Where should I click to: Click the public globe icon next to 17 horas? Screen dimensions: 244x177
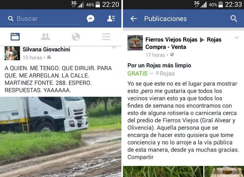coord(172,54)
